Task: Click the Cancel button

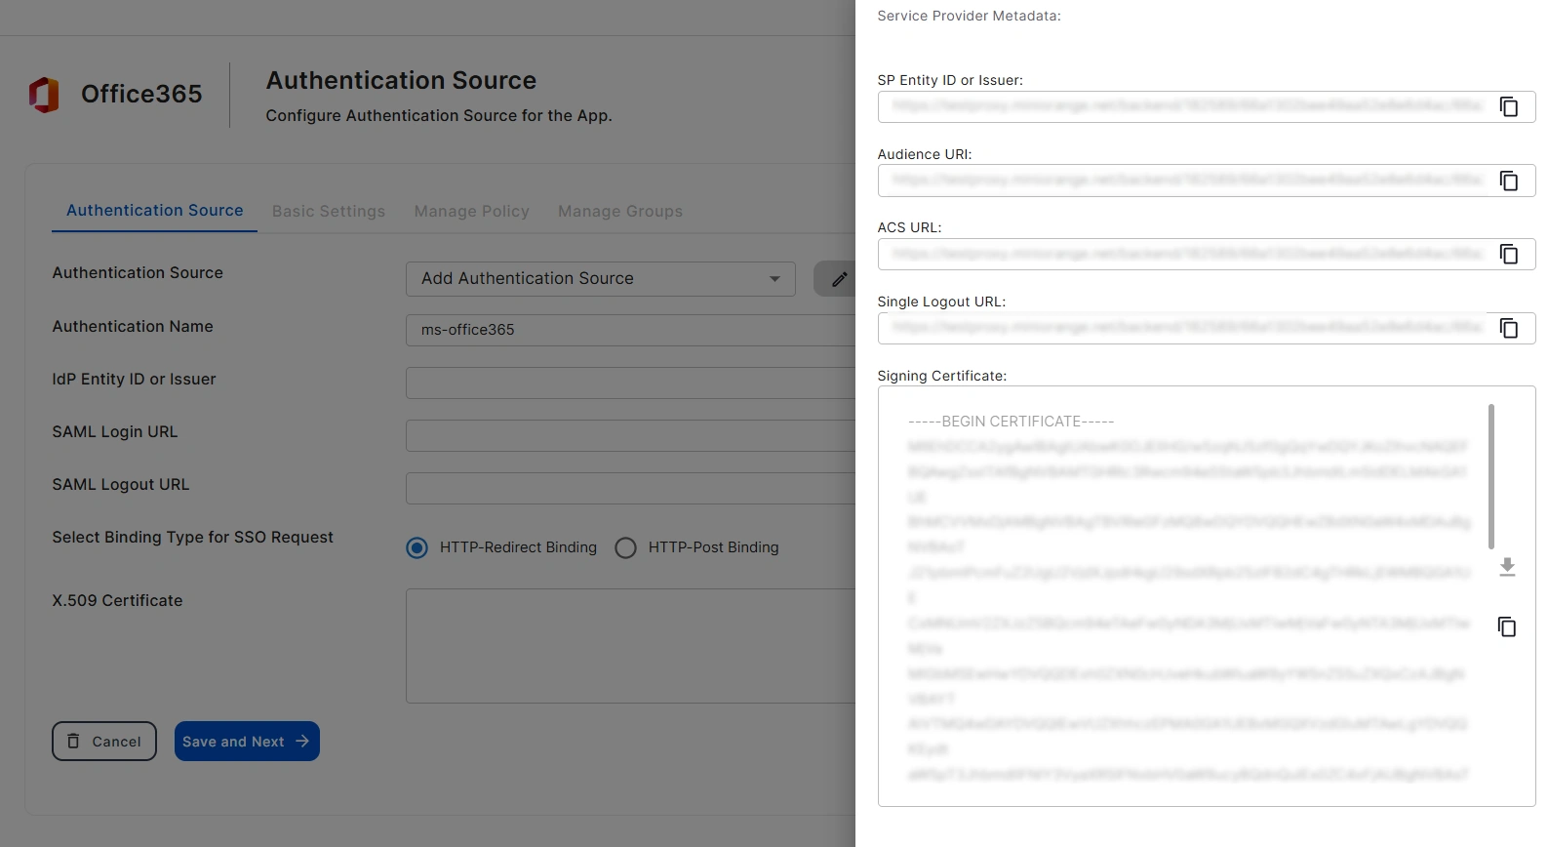Action: pos(104,742)
